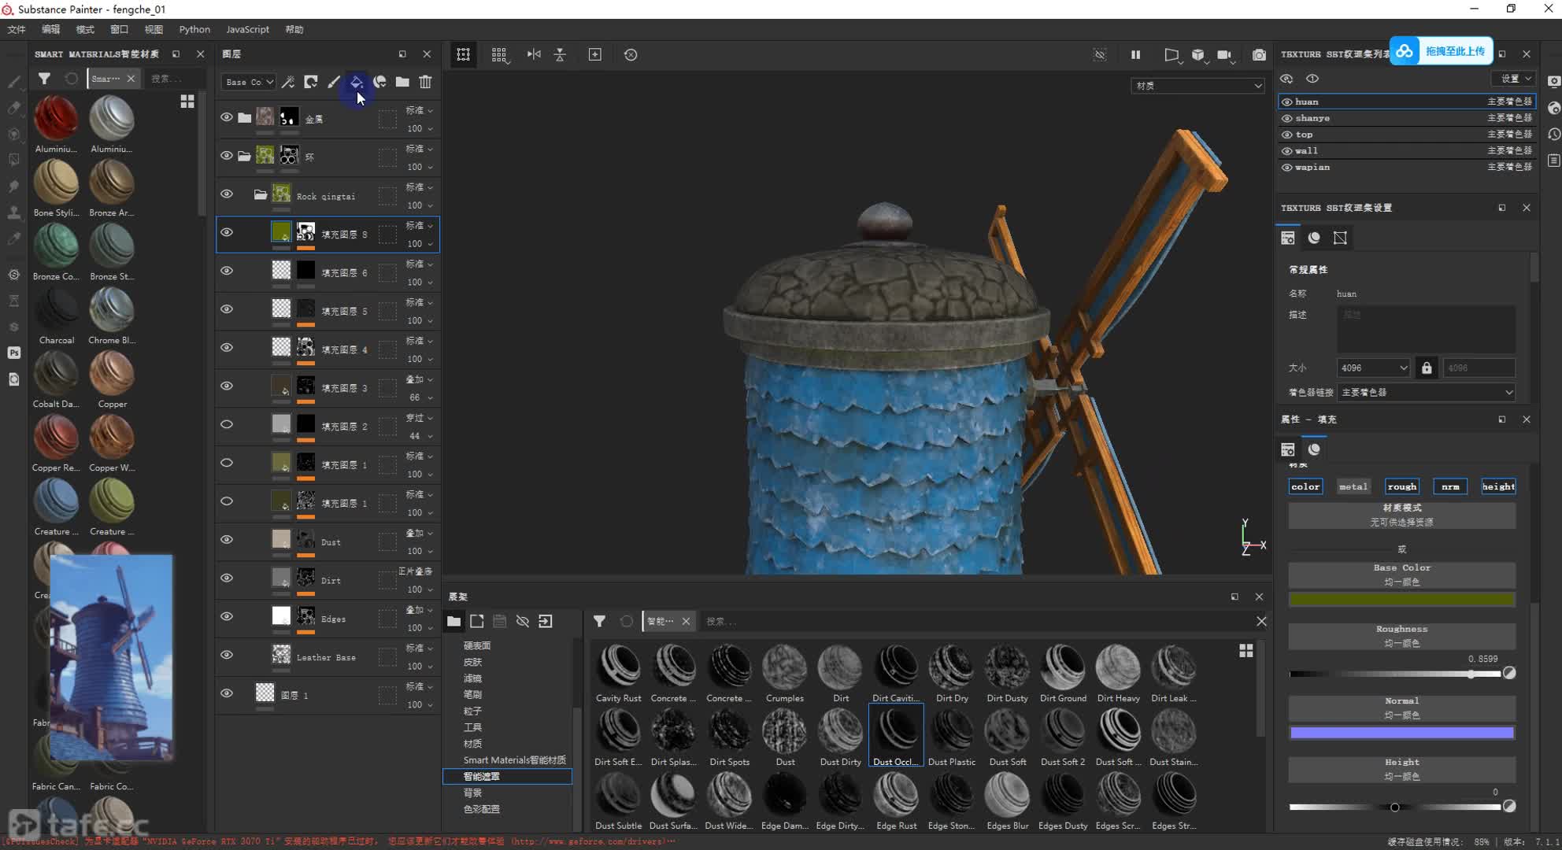Hide the Dust layer
This screenshot has height=850, width=1562.
tap(227, 540)
